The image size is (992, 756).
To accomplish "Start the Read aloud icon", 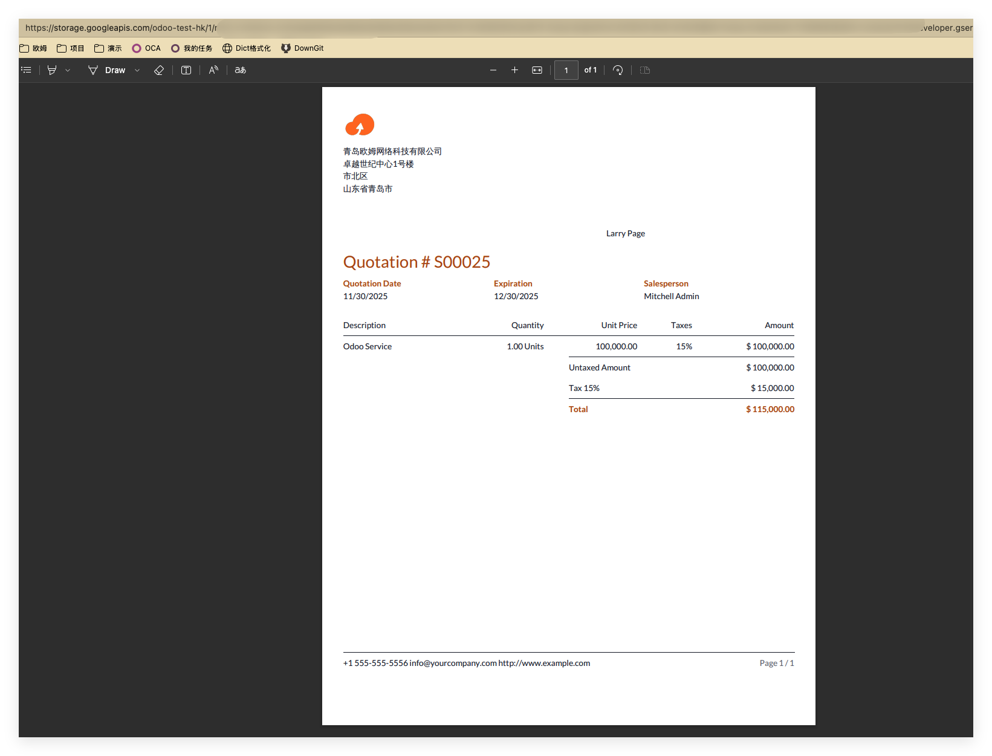I will click(x=213, y=70).
